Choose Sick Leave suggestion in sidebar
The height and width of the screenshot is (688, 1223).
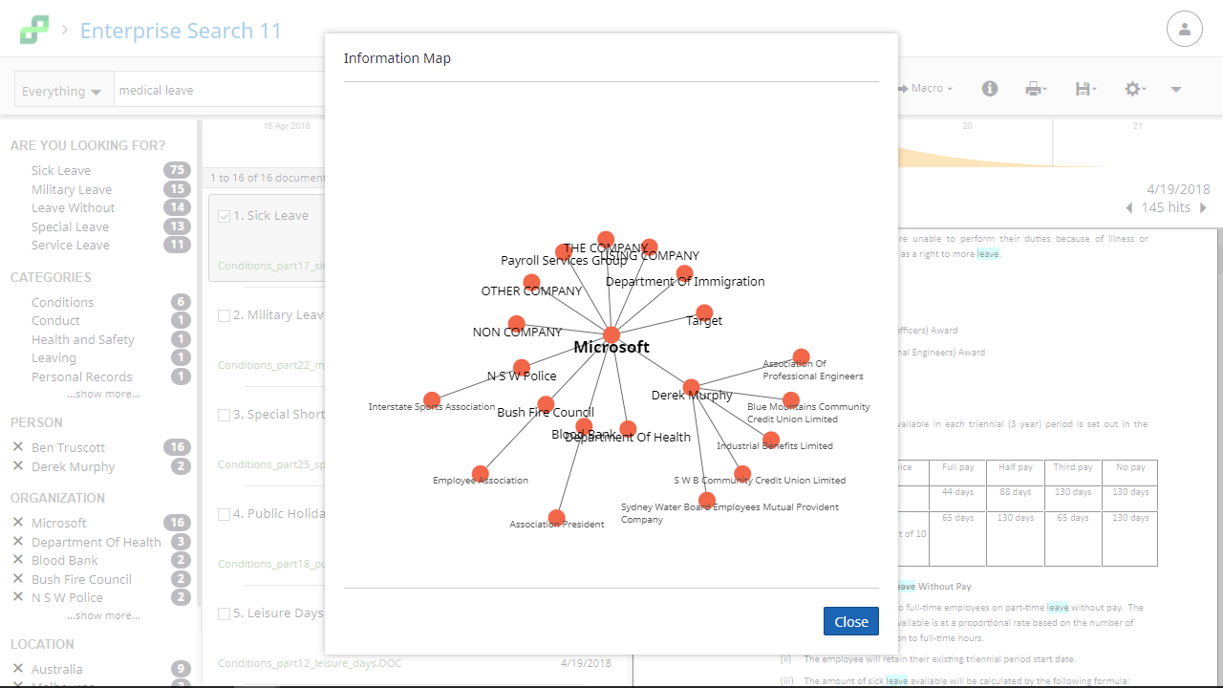tap(61, 170)
